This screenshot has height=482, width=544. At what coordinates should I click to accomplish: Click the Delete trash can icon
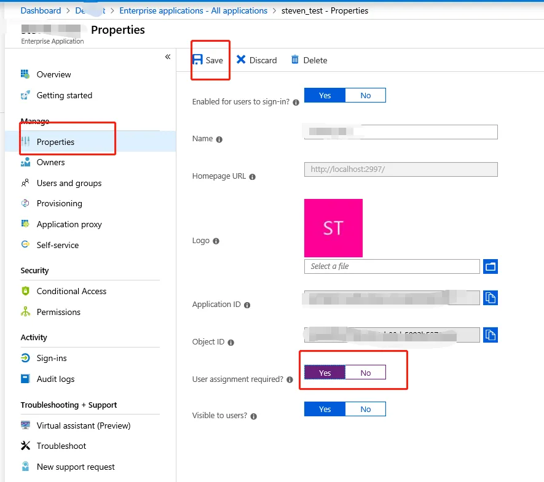(x=295, y=60)
